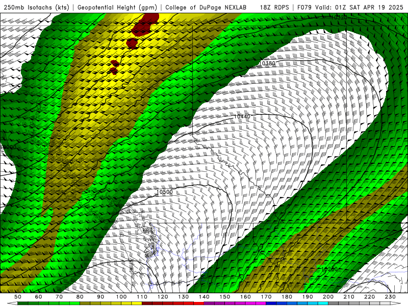Select the legend value 120
Viewport: 408px width, 306px height.
click(x=163, y=297)
